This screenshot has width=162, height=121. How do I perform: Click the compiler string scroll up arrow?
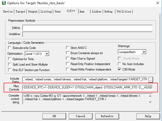(150, 96)
